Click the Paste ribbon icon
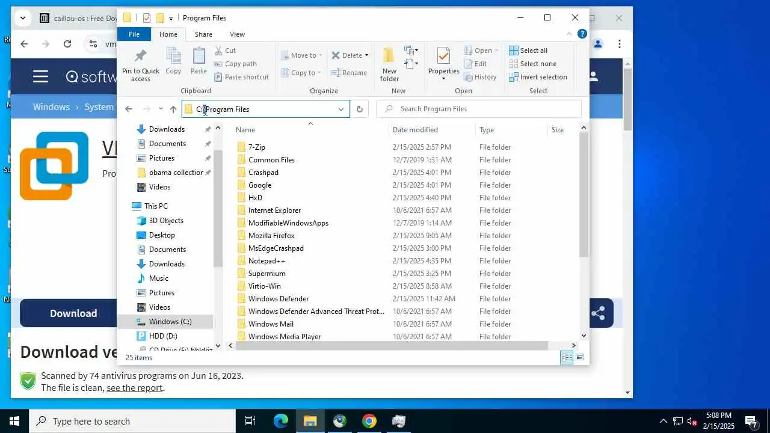Image resolution: width=770 pixels, height=433 pixels. point(199,61)
